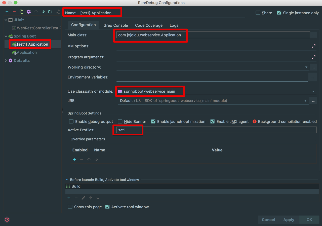
Task: Confirm with the OK button
Action: (x=309, y=220)
